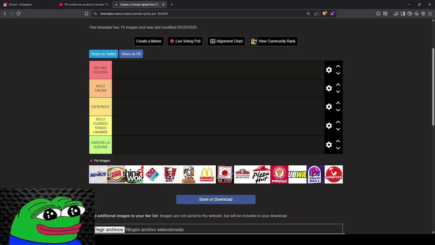Select the Telepizza logo image

coord(334,174)
